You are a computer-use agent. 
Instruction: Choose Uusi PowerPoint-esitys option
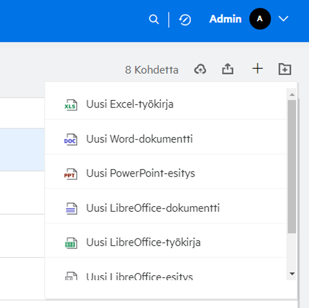click(166, 173)
